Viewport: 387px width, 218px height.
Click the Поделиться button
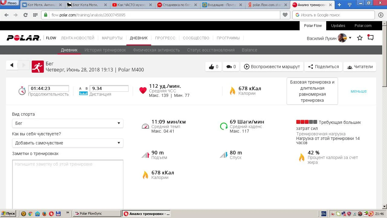tap(323, 67)
